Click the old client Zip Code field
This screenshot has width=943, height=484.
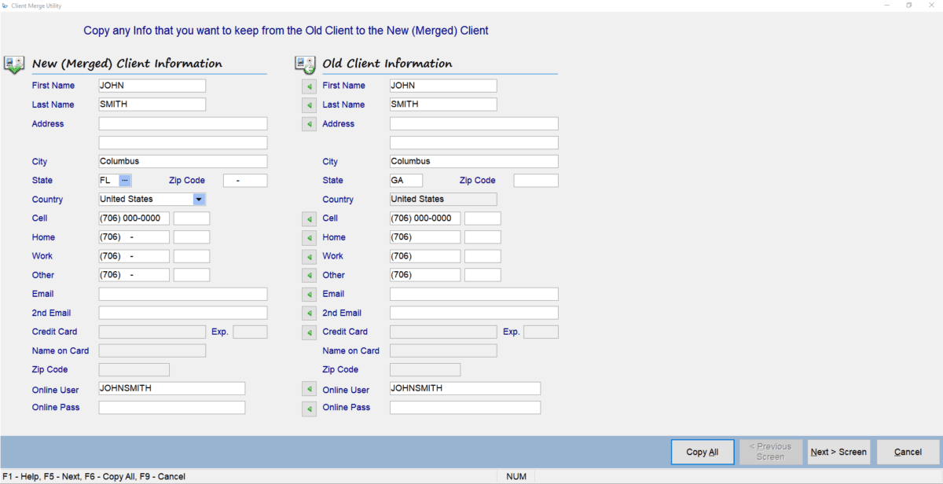coord(536,181)
